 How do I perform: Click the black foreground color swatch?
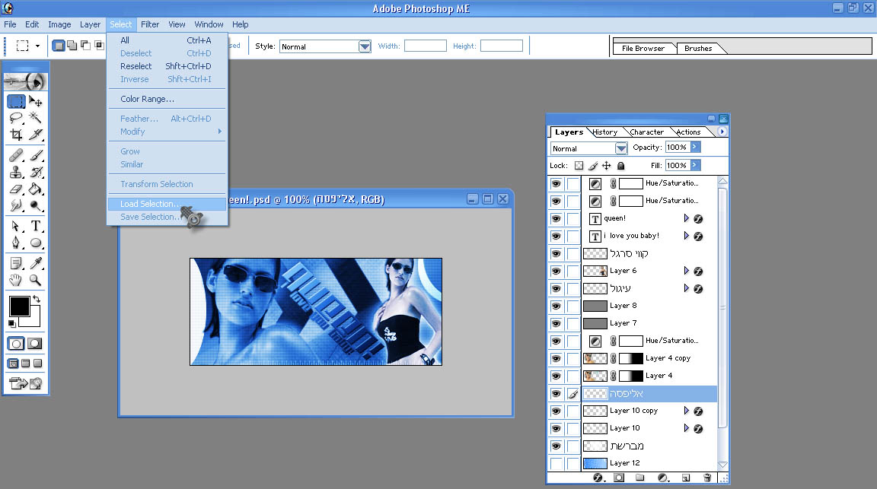pos(19,306)
